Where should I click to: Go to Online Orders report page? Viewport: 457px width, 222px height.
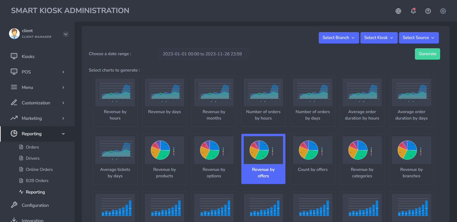pyautogui.click(x=39, y=169)
